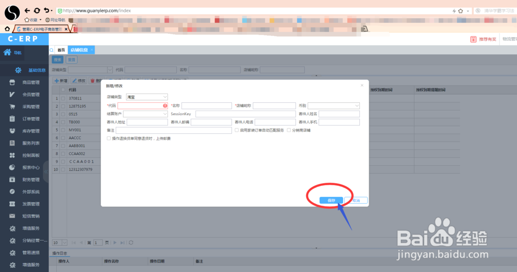
Task: Tick the checkbox for row 370811
Action: pyautogui.click(x=63, y=99)
